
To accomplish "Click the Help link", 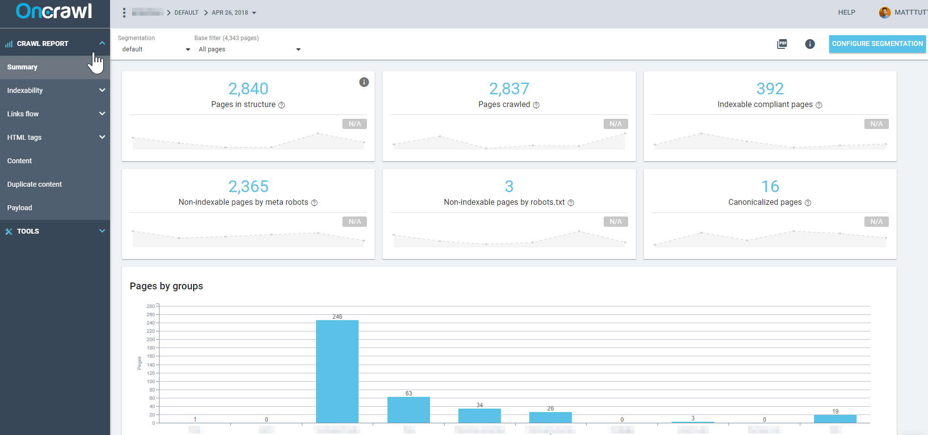I will 846,13.
